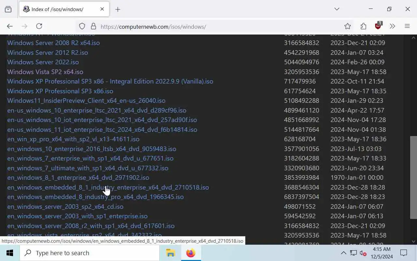Click the Type here to search box
The width and height of the screenshot is (417, 261).
click(90, 253)
